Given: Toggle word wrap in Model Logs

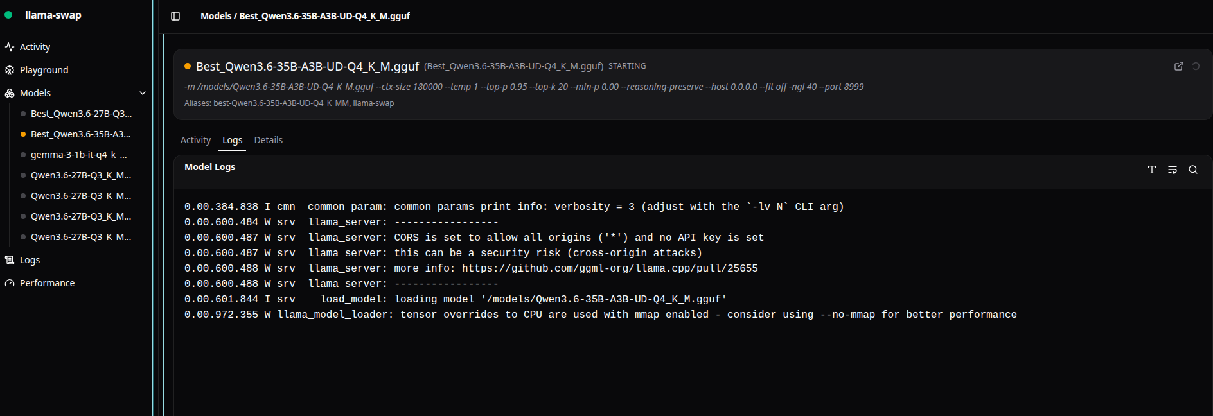Looking at the screenshot, I should [x=1173, y=169].
